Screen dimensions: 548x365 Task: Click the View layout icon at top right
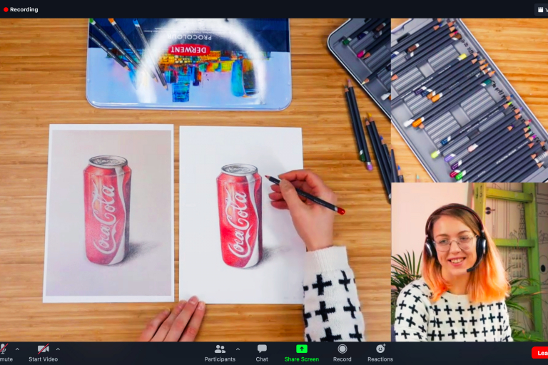coord(540,9)
